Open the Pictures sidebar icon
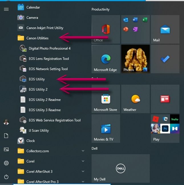The image size is (184, 185). click(6, 149)
